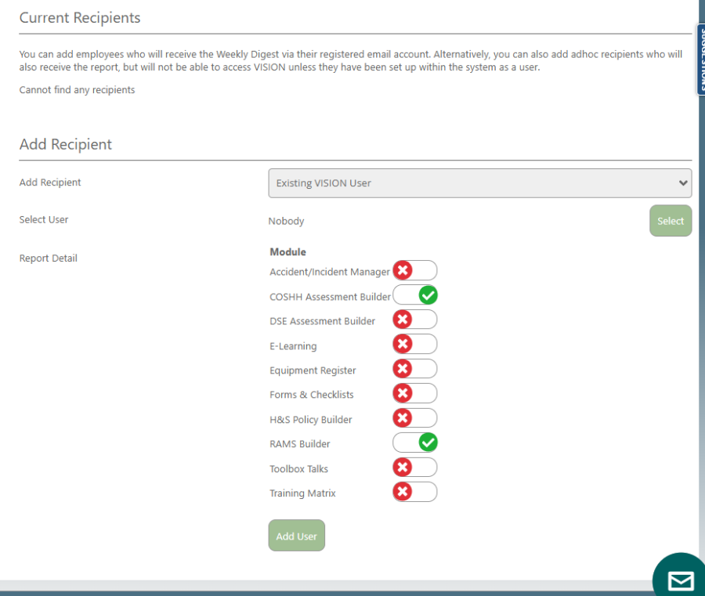
Task: Click the Current Recipients heading
Action: tap(80, 17)
